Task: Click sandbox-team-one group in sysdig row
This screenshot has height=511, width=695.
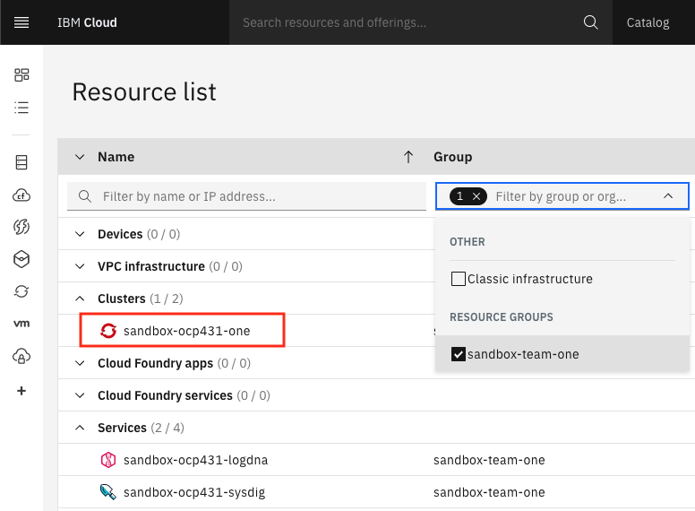Action: 489,492
